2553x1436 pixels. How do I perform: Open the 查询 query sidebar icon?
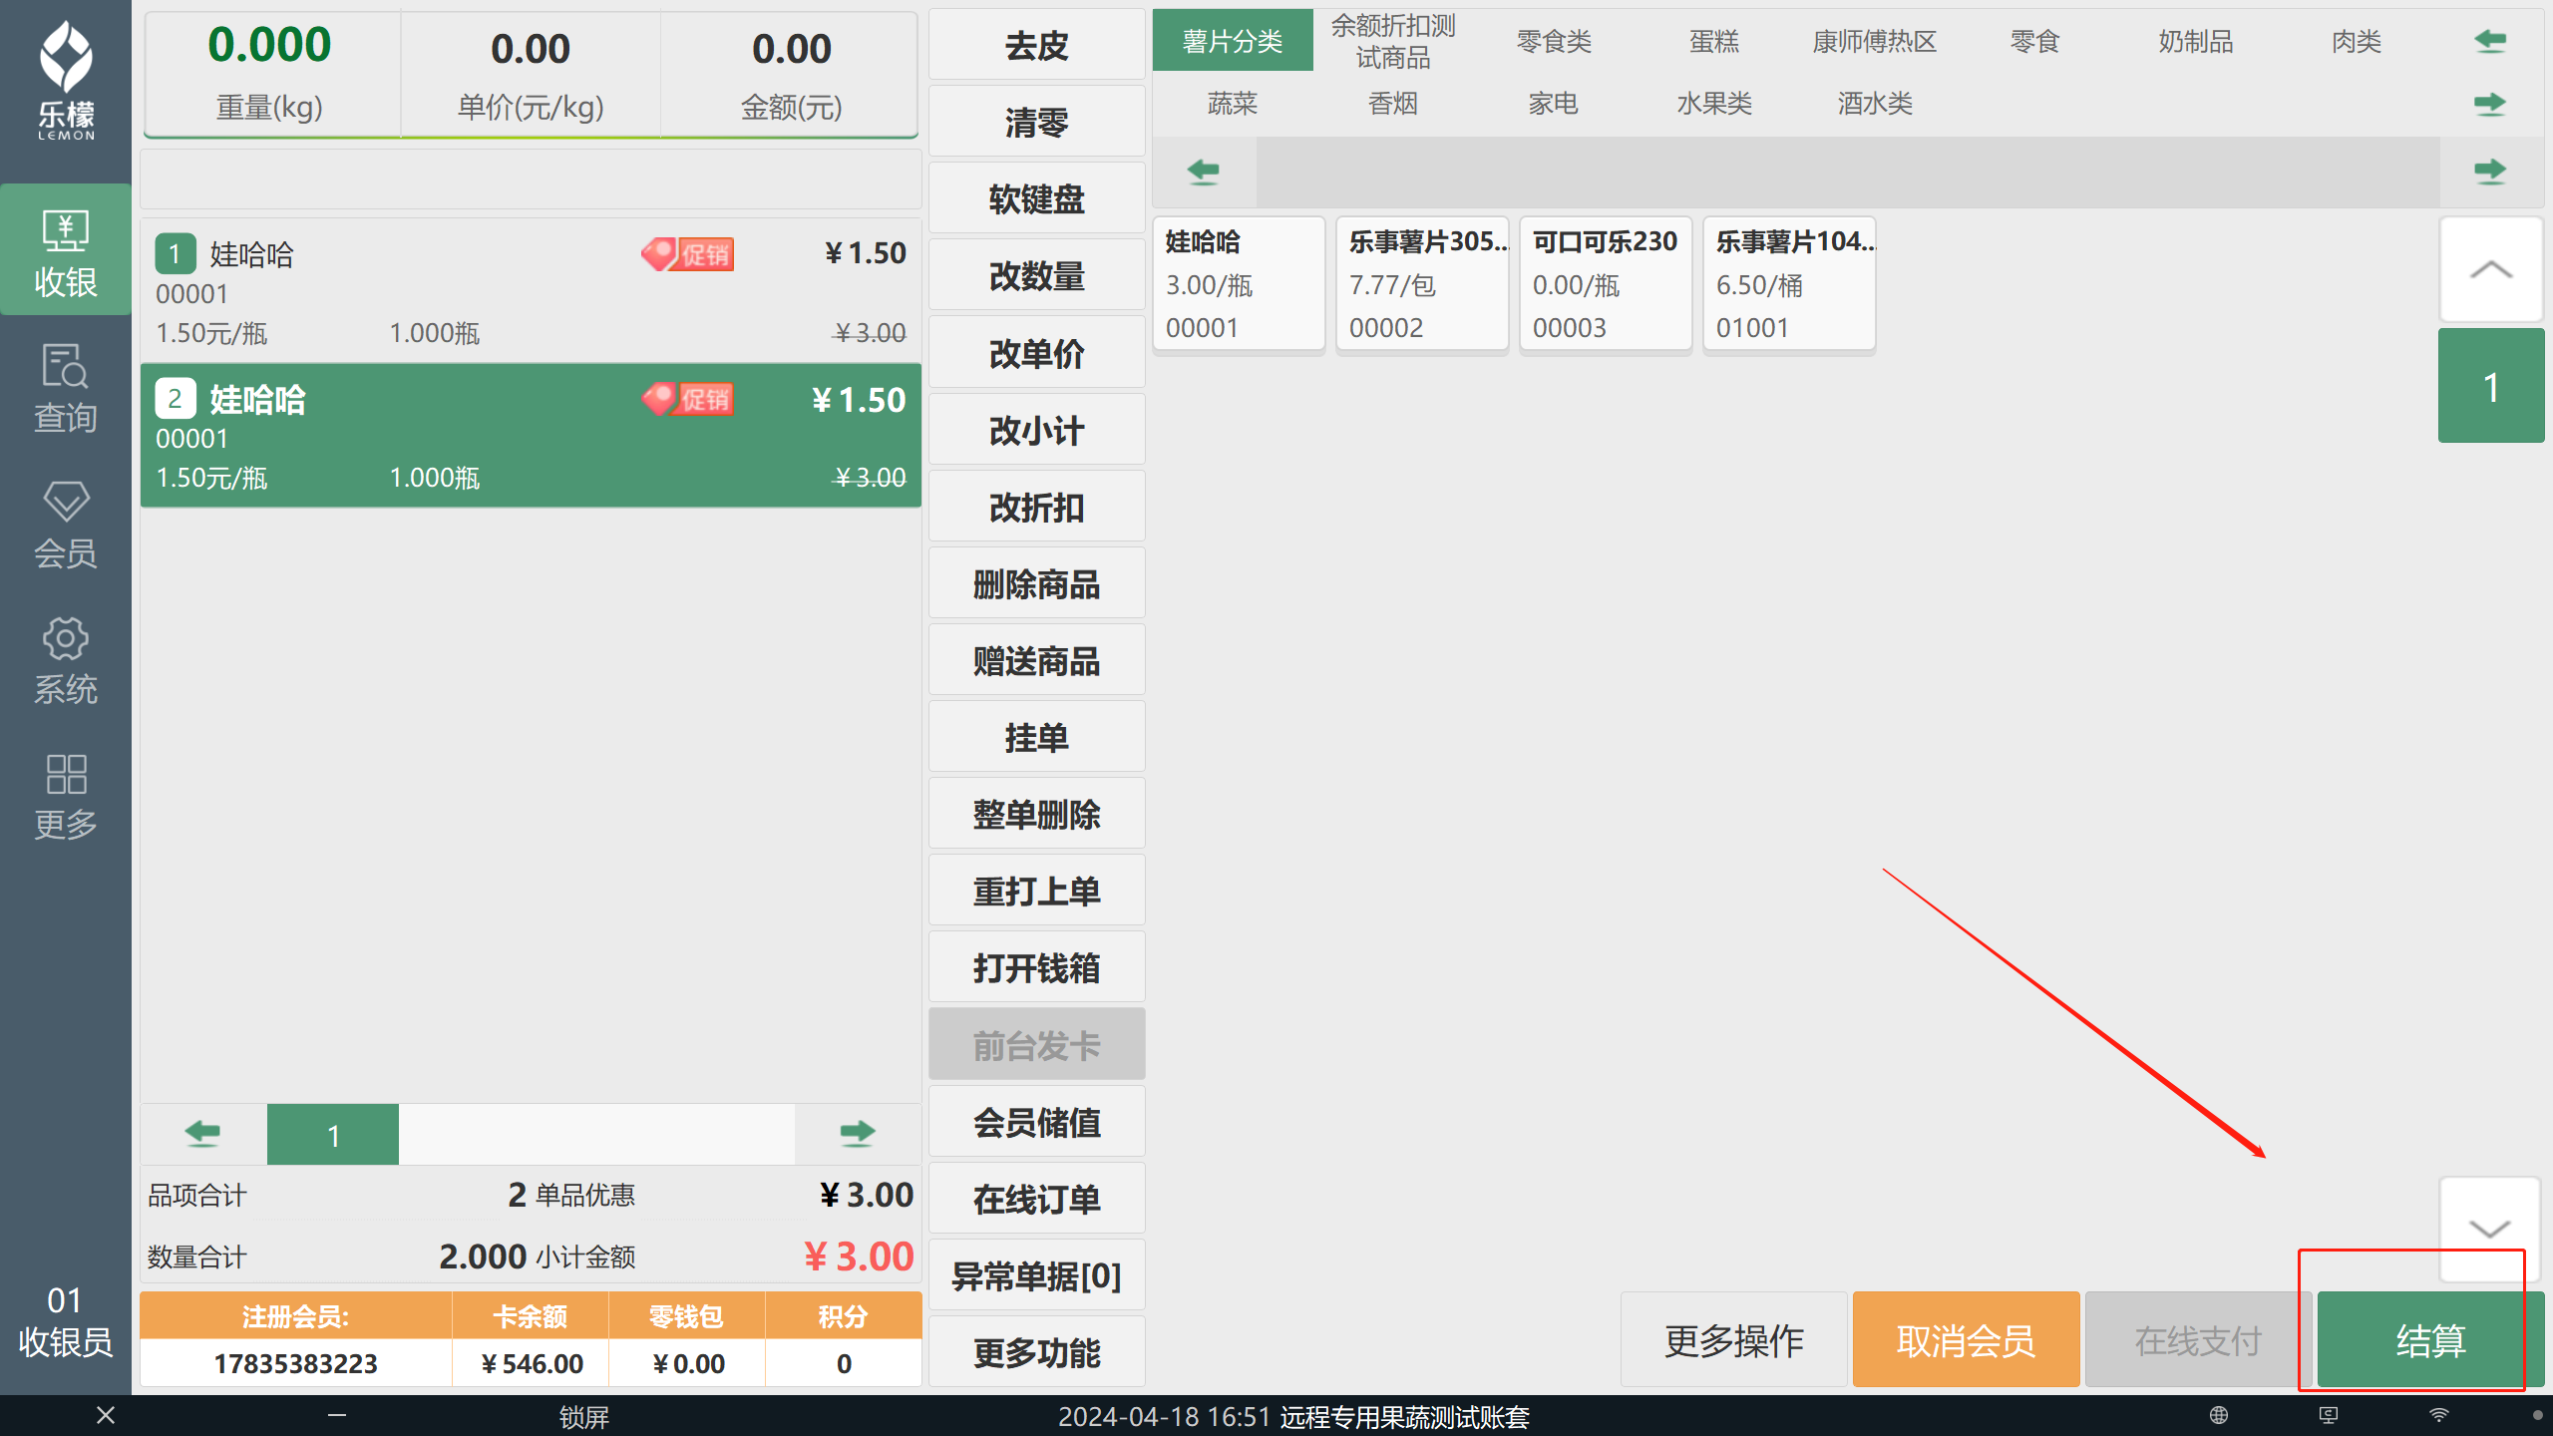pos(66,388)
